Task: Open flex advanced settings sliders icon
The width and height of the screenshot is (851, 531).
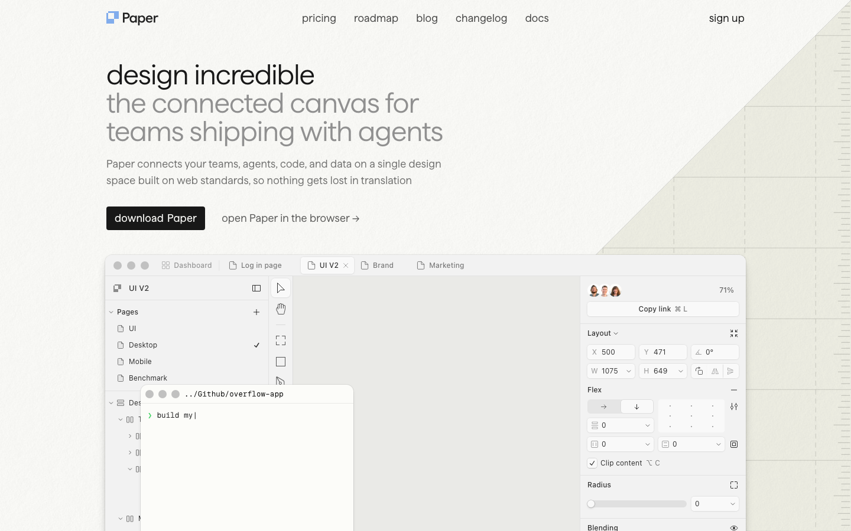Action: pos(734,407)
